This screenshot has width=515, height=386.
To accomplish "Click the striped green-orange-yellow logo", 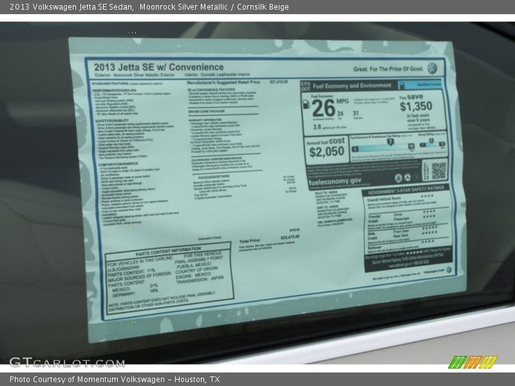I will [473, 362].
